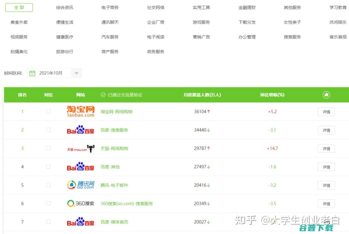Click the green calendar icon beside 时间区间

coord(32,73)
